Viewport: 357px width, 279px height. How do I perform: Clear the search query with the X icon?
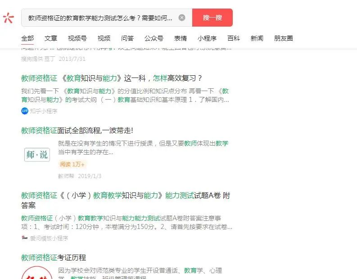pyautogui.click(x=182, y=18)
